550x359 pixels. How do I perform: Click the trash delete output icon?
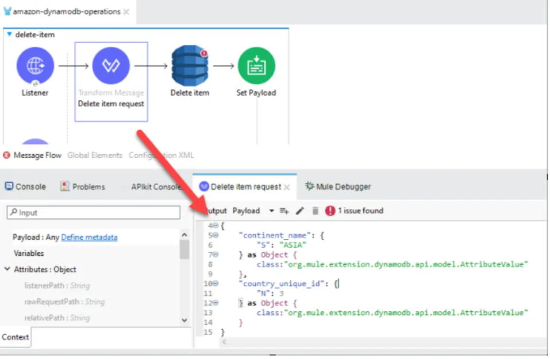pyautogui.click(x=316, y=211)
